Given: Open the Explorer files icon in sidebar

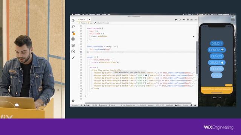Looking at the screenshot, I should pyautogui.click(x=73, y=20).
